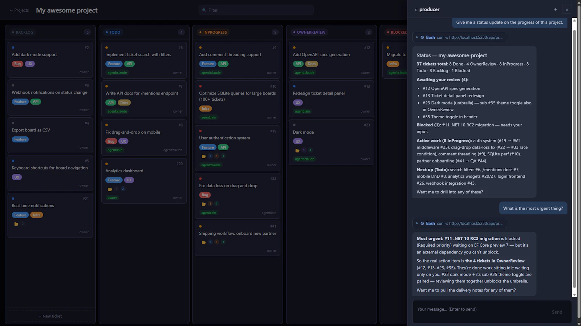This screenshot has width=581, height=326.
Task: Click the gear icon in the second Bash block
Action: pyautogui.click(x=422, y=223)
